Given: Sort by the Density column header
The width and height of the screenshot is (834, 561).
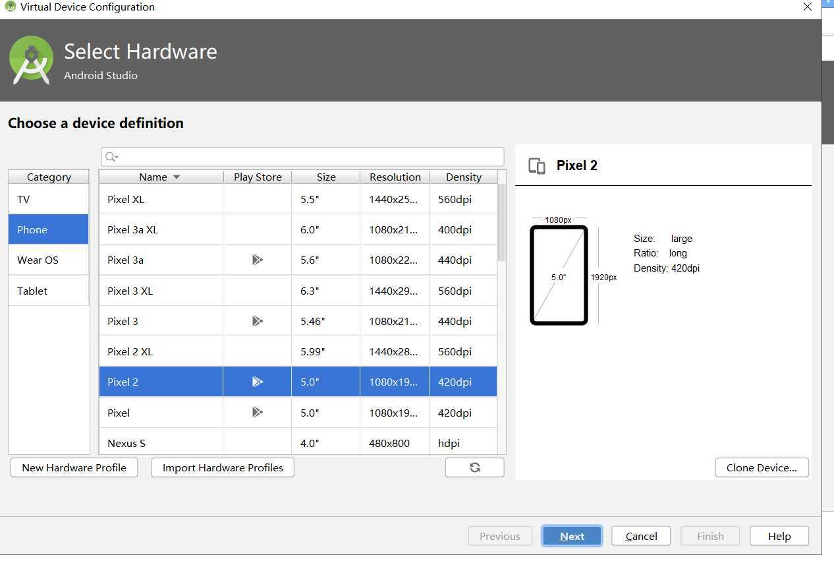Looking at the screenshot, I should coord(464,177).
